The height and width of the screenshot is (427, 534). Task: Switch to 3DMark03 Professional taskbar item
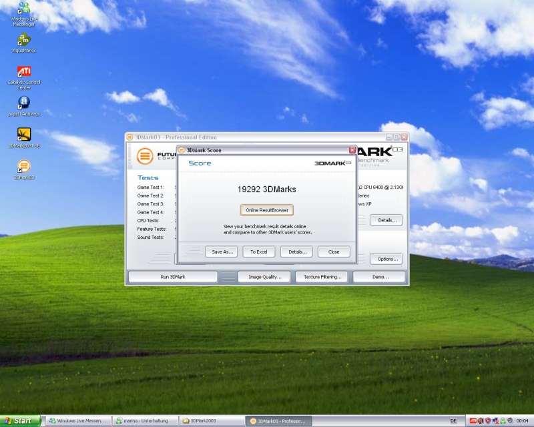279,421
